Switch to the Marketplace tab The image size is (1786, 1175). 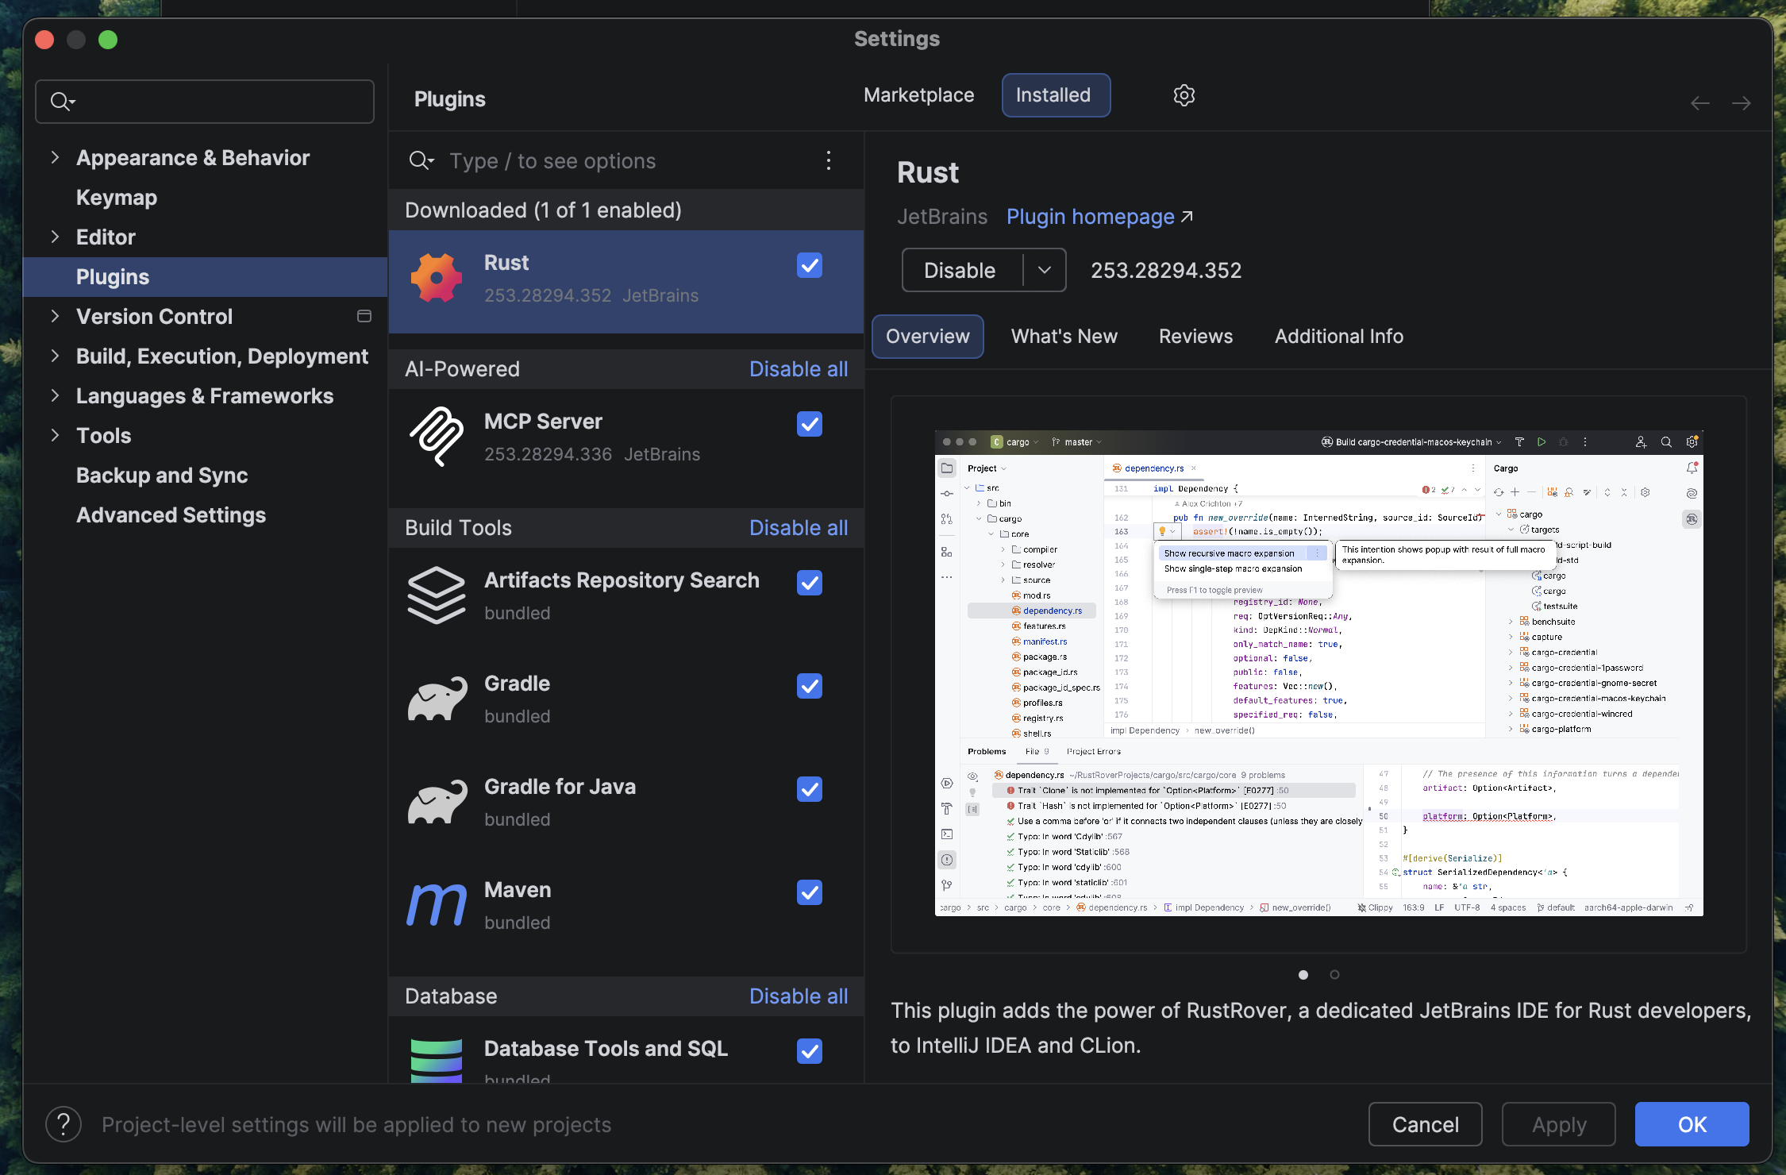click(918, 95)
